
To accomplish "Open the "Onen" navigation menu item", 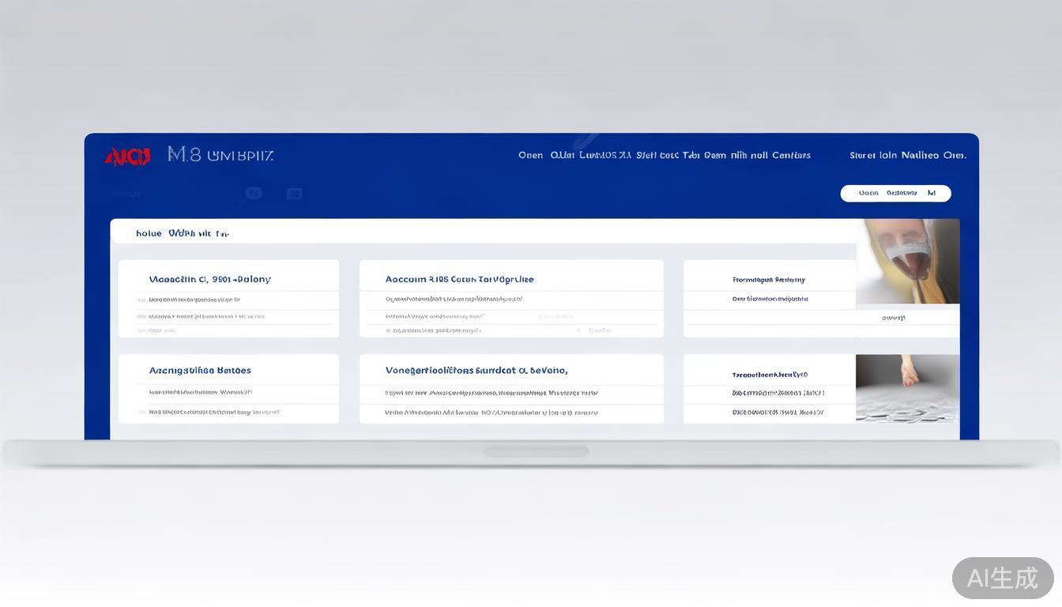I will coord(530,156).
